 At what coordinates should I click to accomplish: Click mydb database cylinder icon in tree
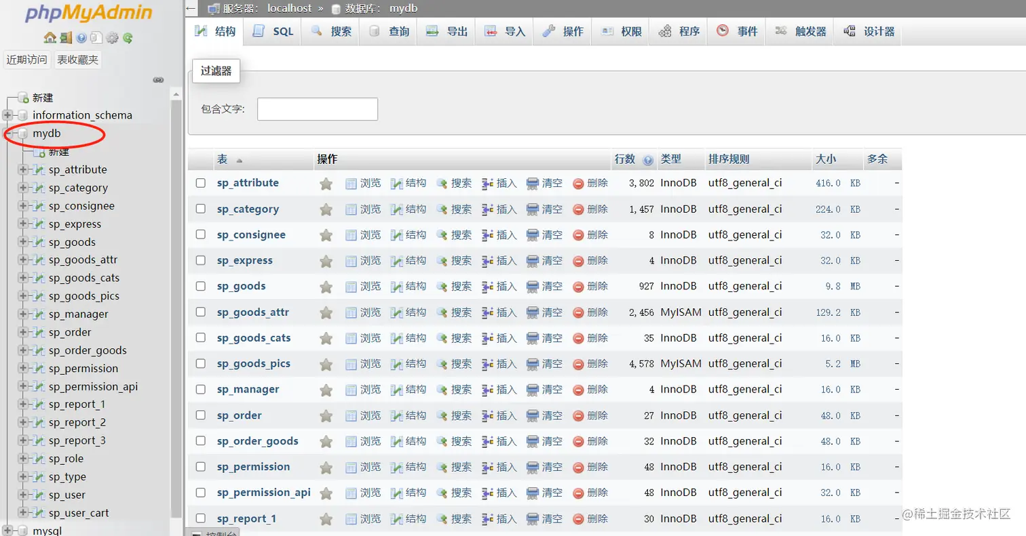point(23,133)
